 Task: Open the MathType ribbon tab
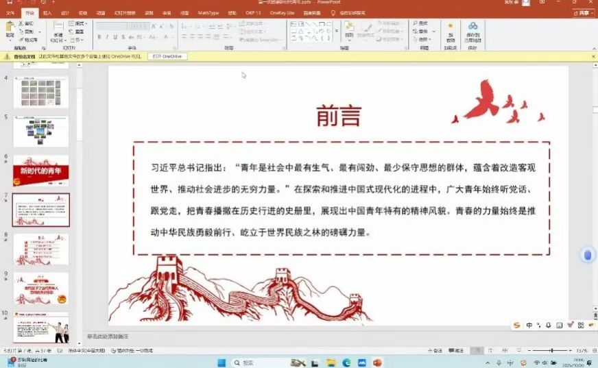[208, 12]
